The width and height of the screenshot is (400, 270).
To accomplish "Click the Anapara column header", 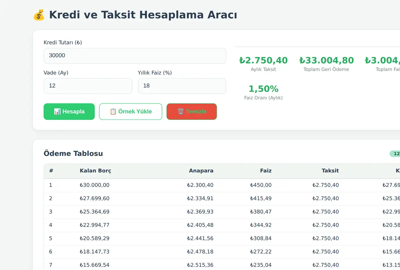I will click(201, 171).
